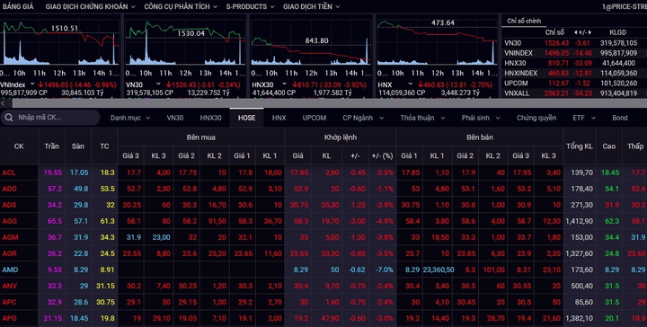Expand the Giao dịch tiền menu
This screenshot has height=327, width=647.
[312, 6]
